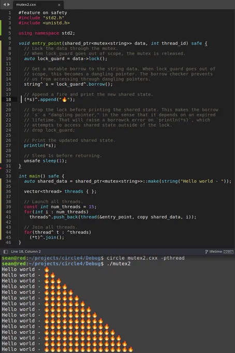
Task: Click the 'vector<thread> threads { };' line
Action: (x=60, y=192)
